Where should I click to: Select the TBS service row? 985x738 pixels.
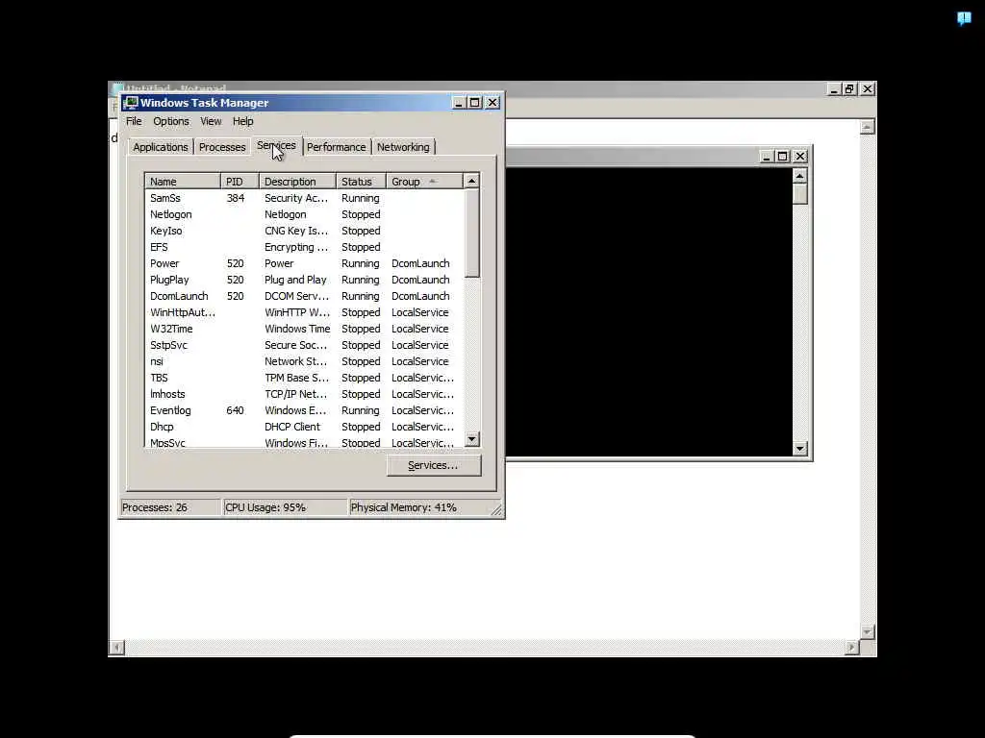(304, 377)
